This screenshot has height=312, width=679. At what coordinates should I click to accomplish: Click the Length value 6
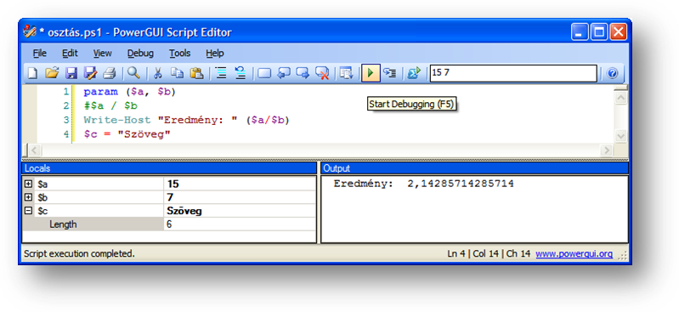click(x=169, y=225)
